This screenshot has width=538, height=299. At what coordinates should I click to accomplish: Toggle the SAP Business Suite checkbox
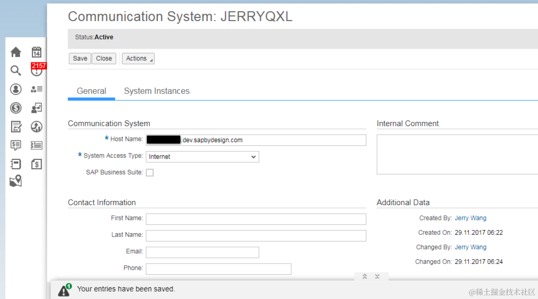150,173
